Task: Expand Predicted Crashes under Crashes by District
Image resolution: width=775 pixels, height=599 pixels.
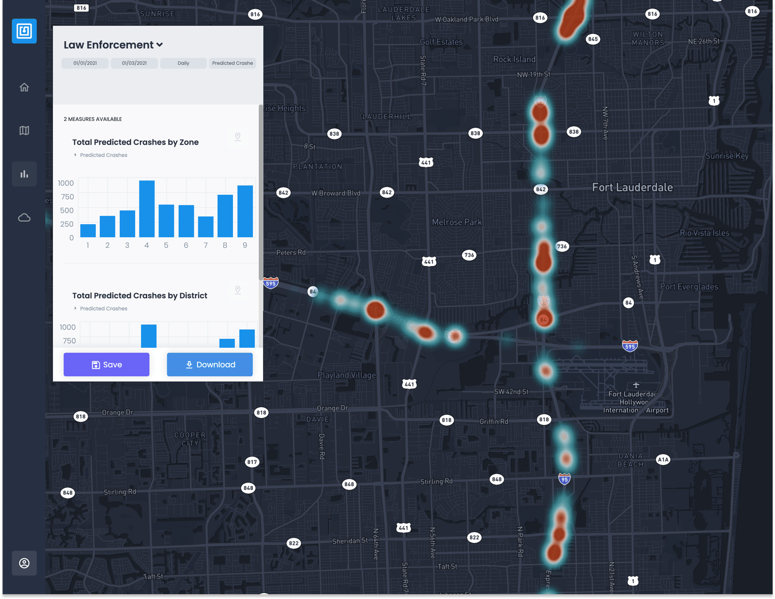Action: click(101, 308)
